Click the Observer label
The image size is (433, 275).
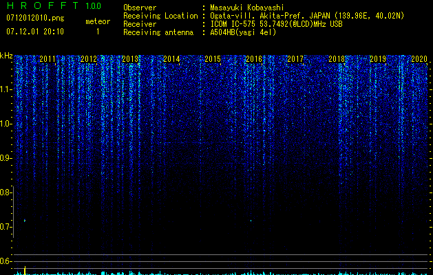[140, 8]
